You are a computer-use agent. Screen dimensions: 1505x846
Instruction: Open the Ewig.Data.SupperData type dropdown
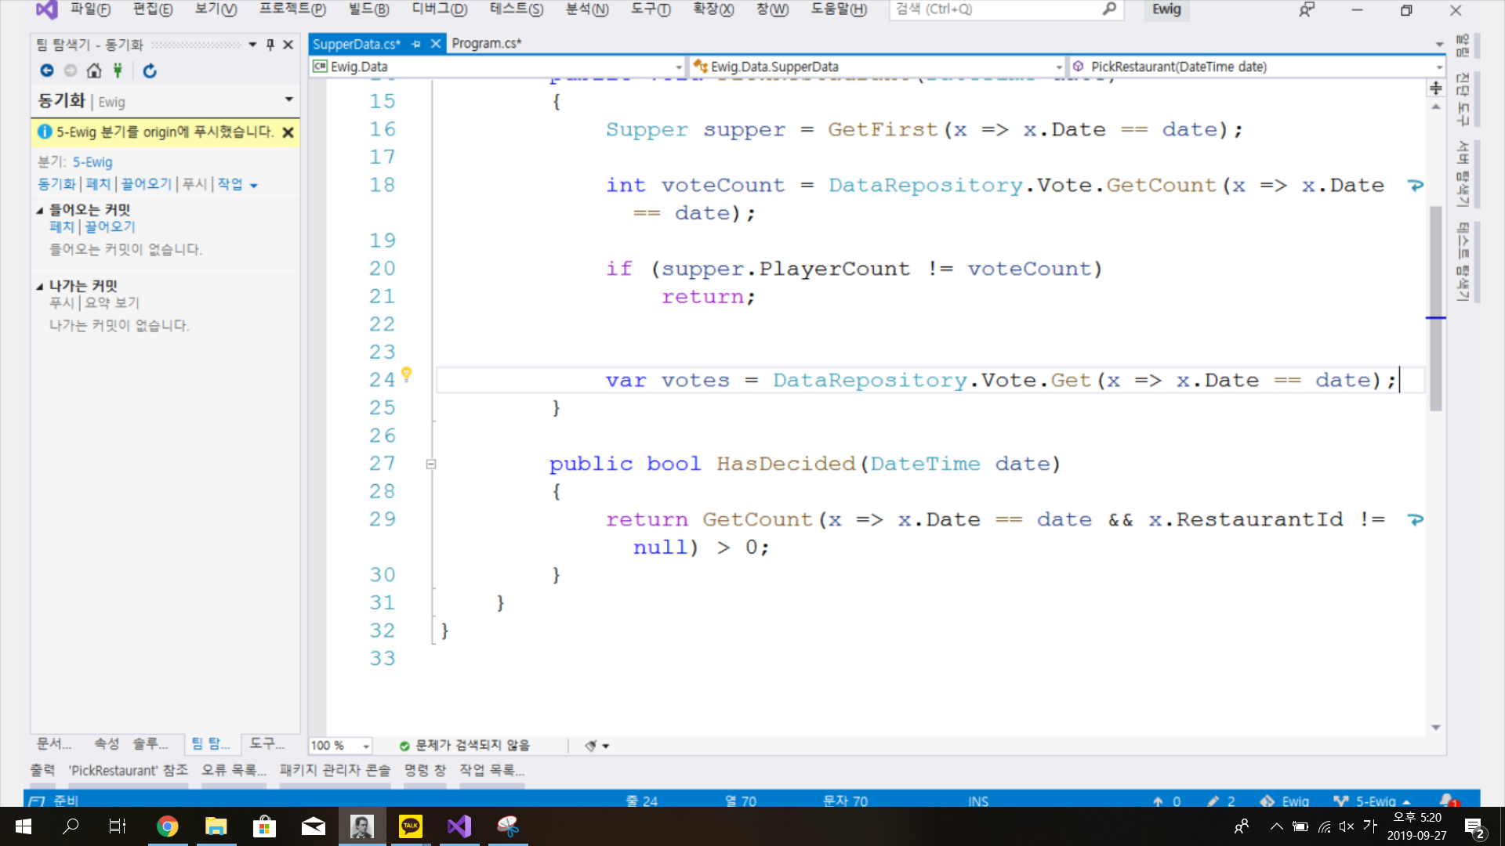point(1058,67)
